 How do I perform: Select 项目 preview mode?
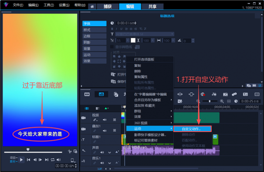[13, 158]
